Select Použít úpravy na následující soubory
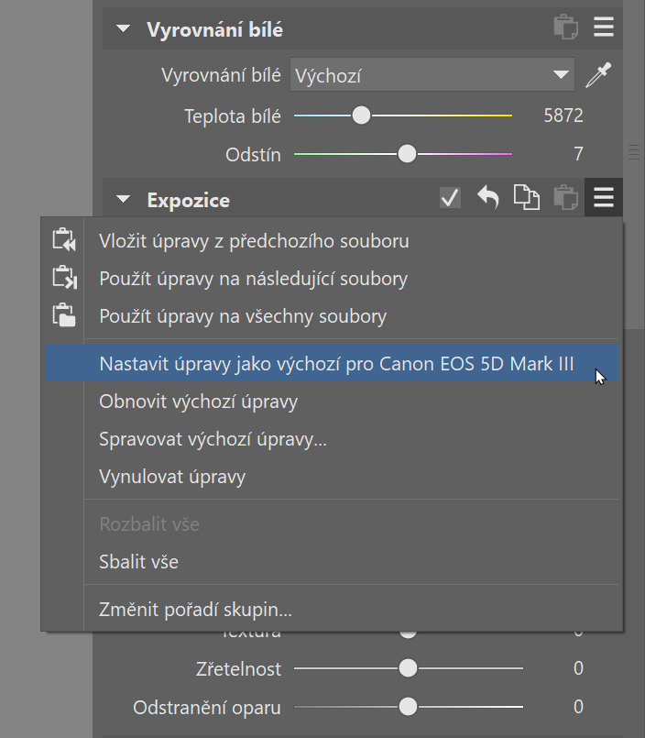 [253, 279]
